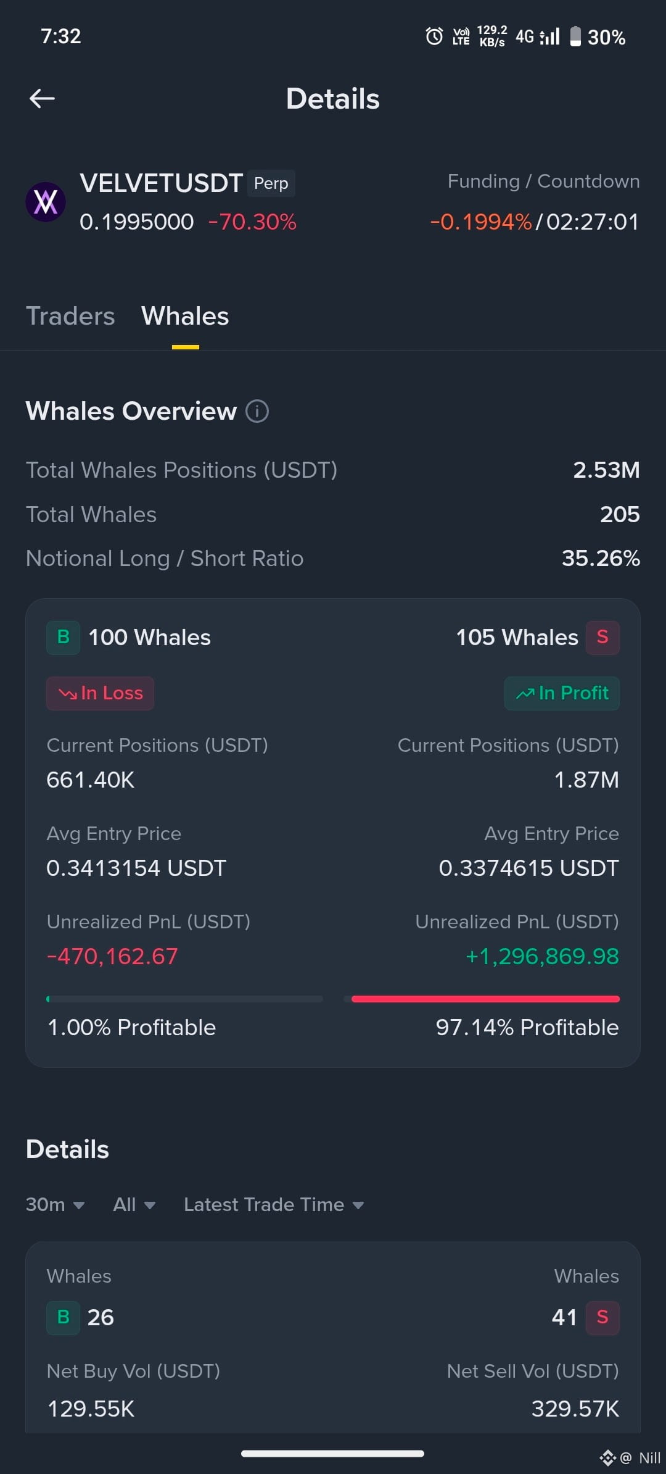Tap the red S badge beside 105 Whales
Screen dimensions: 666x1474
click(x=602, y=638)
